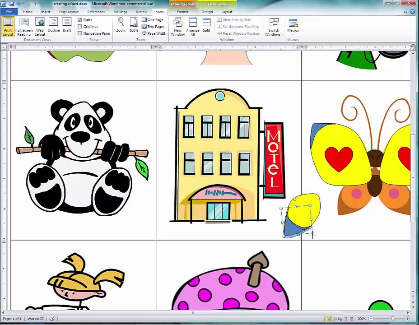The image size is (419, 325).
Task: Enable Gridlines display
Action: click(80, 26)
